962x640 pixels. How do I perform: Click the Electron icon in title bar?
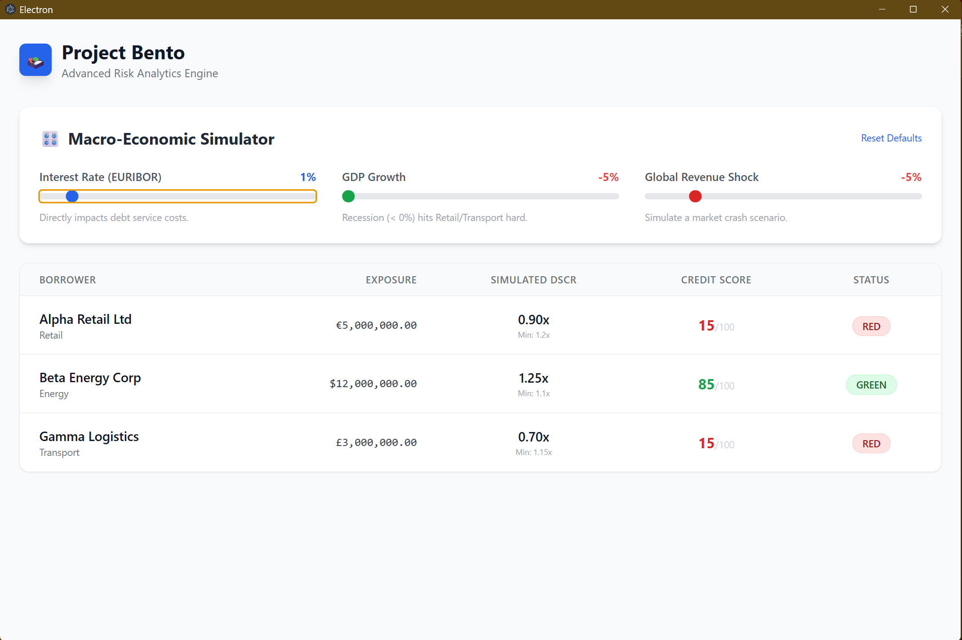(10, 9)
